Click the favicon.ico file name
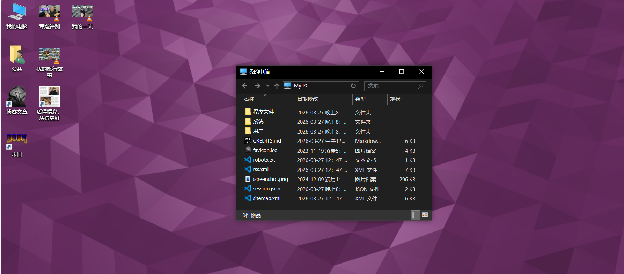Image resolution: width=624 pixels, height=274 pixels. coord(265,150)
